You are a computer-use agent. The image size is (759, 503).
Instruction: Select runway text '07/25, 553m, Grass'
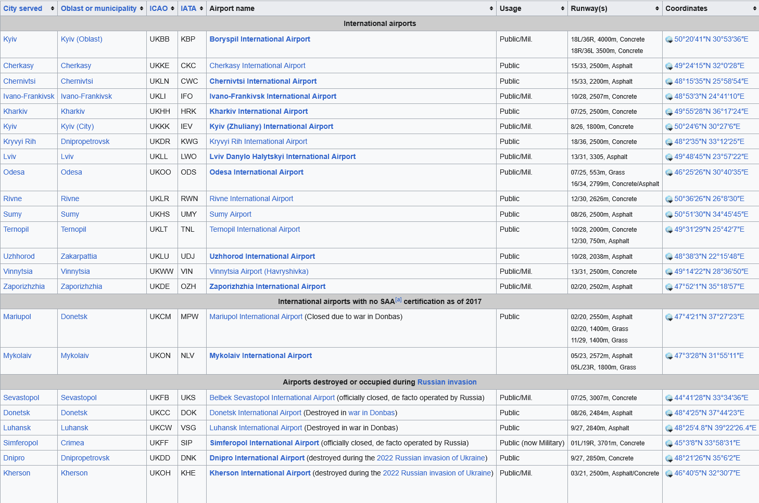coord(598,173)
